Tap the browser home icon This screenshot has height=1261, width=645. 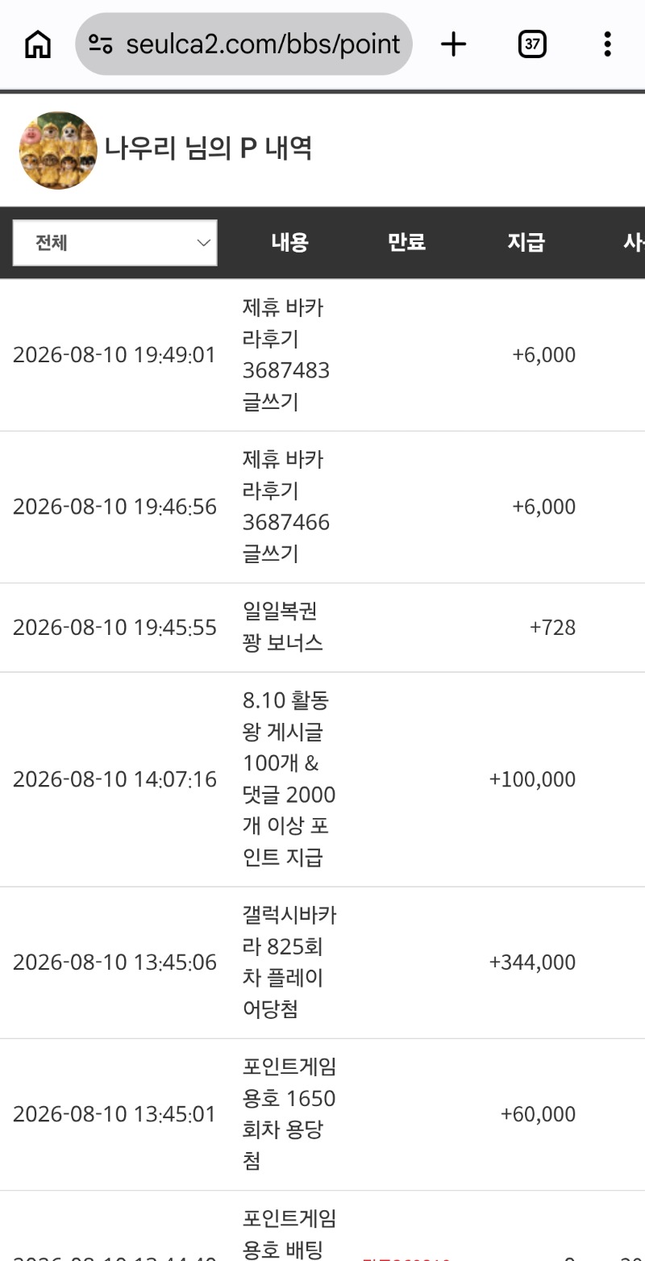coord(37,44)
